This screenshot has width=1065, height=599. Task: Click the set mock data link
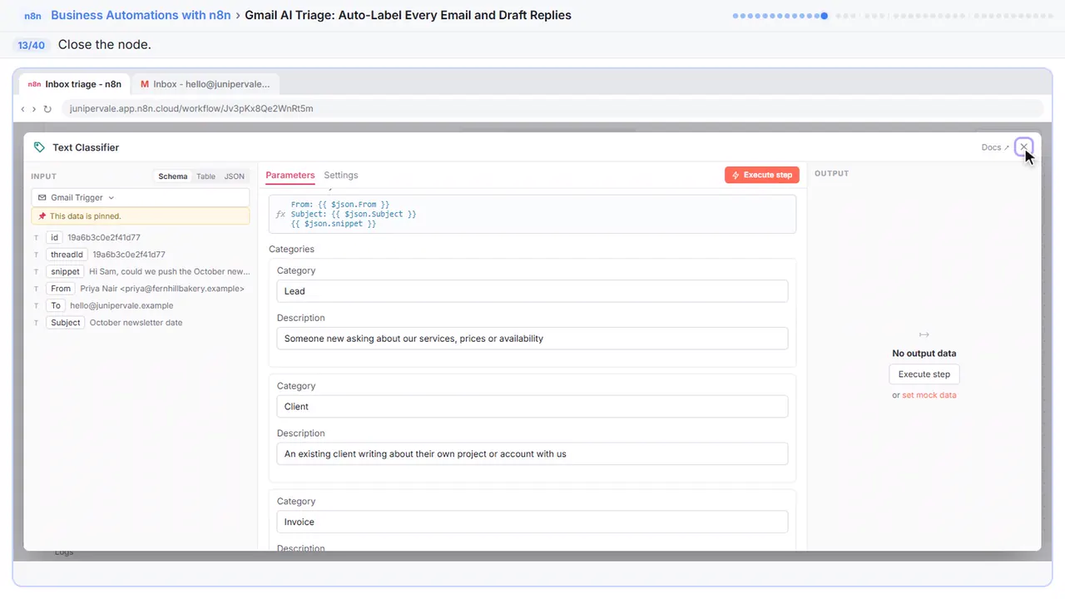click(x=929, y=395)
